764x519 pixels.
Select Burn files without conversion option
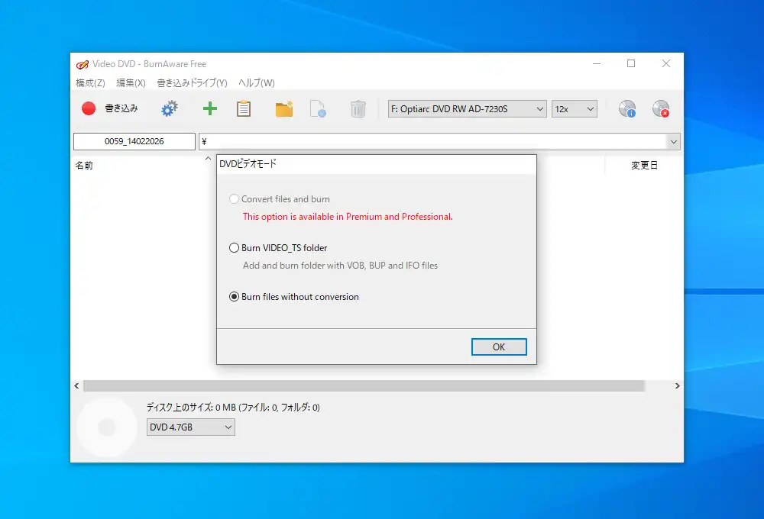(x=235, y=297)
